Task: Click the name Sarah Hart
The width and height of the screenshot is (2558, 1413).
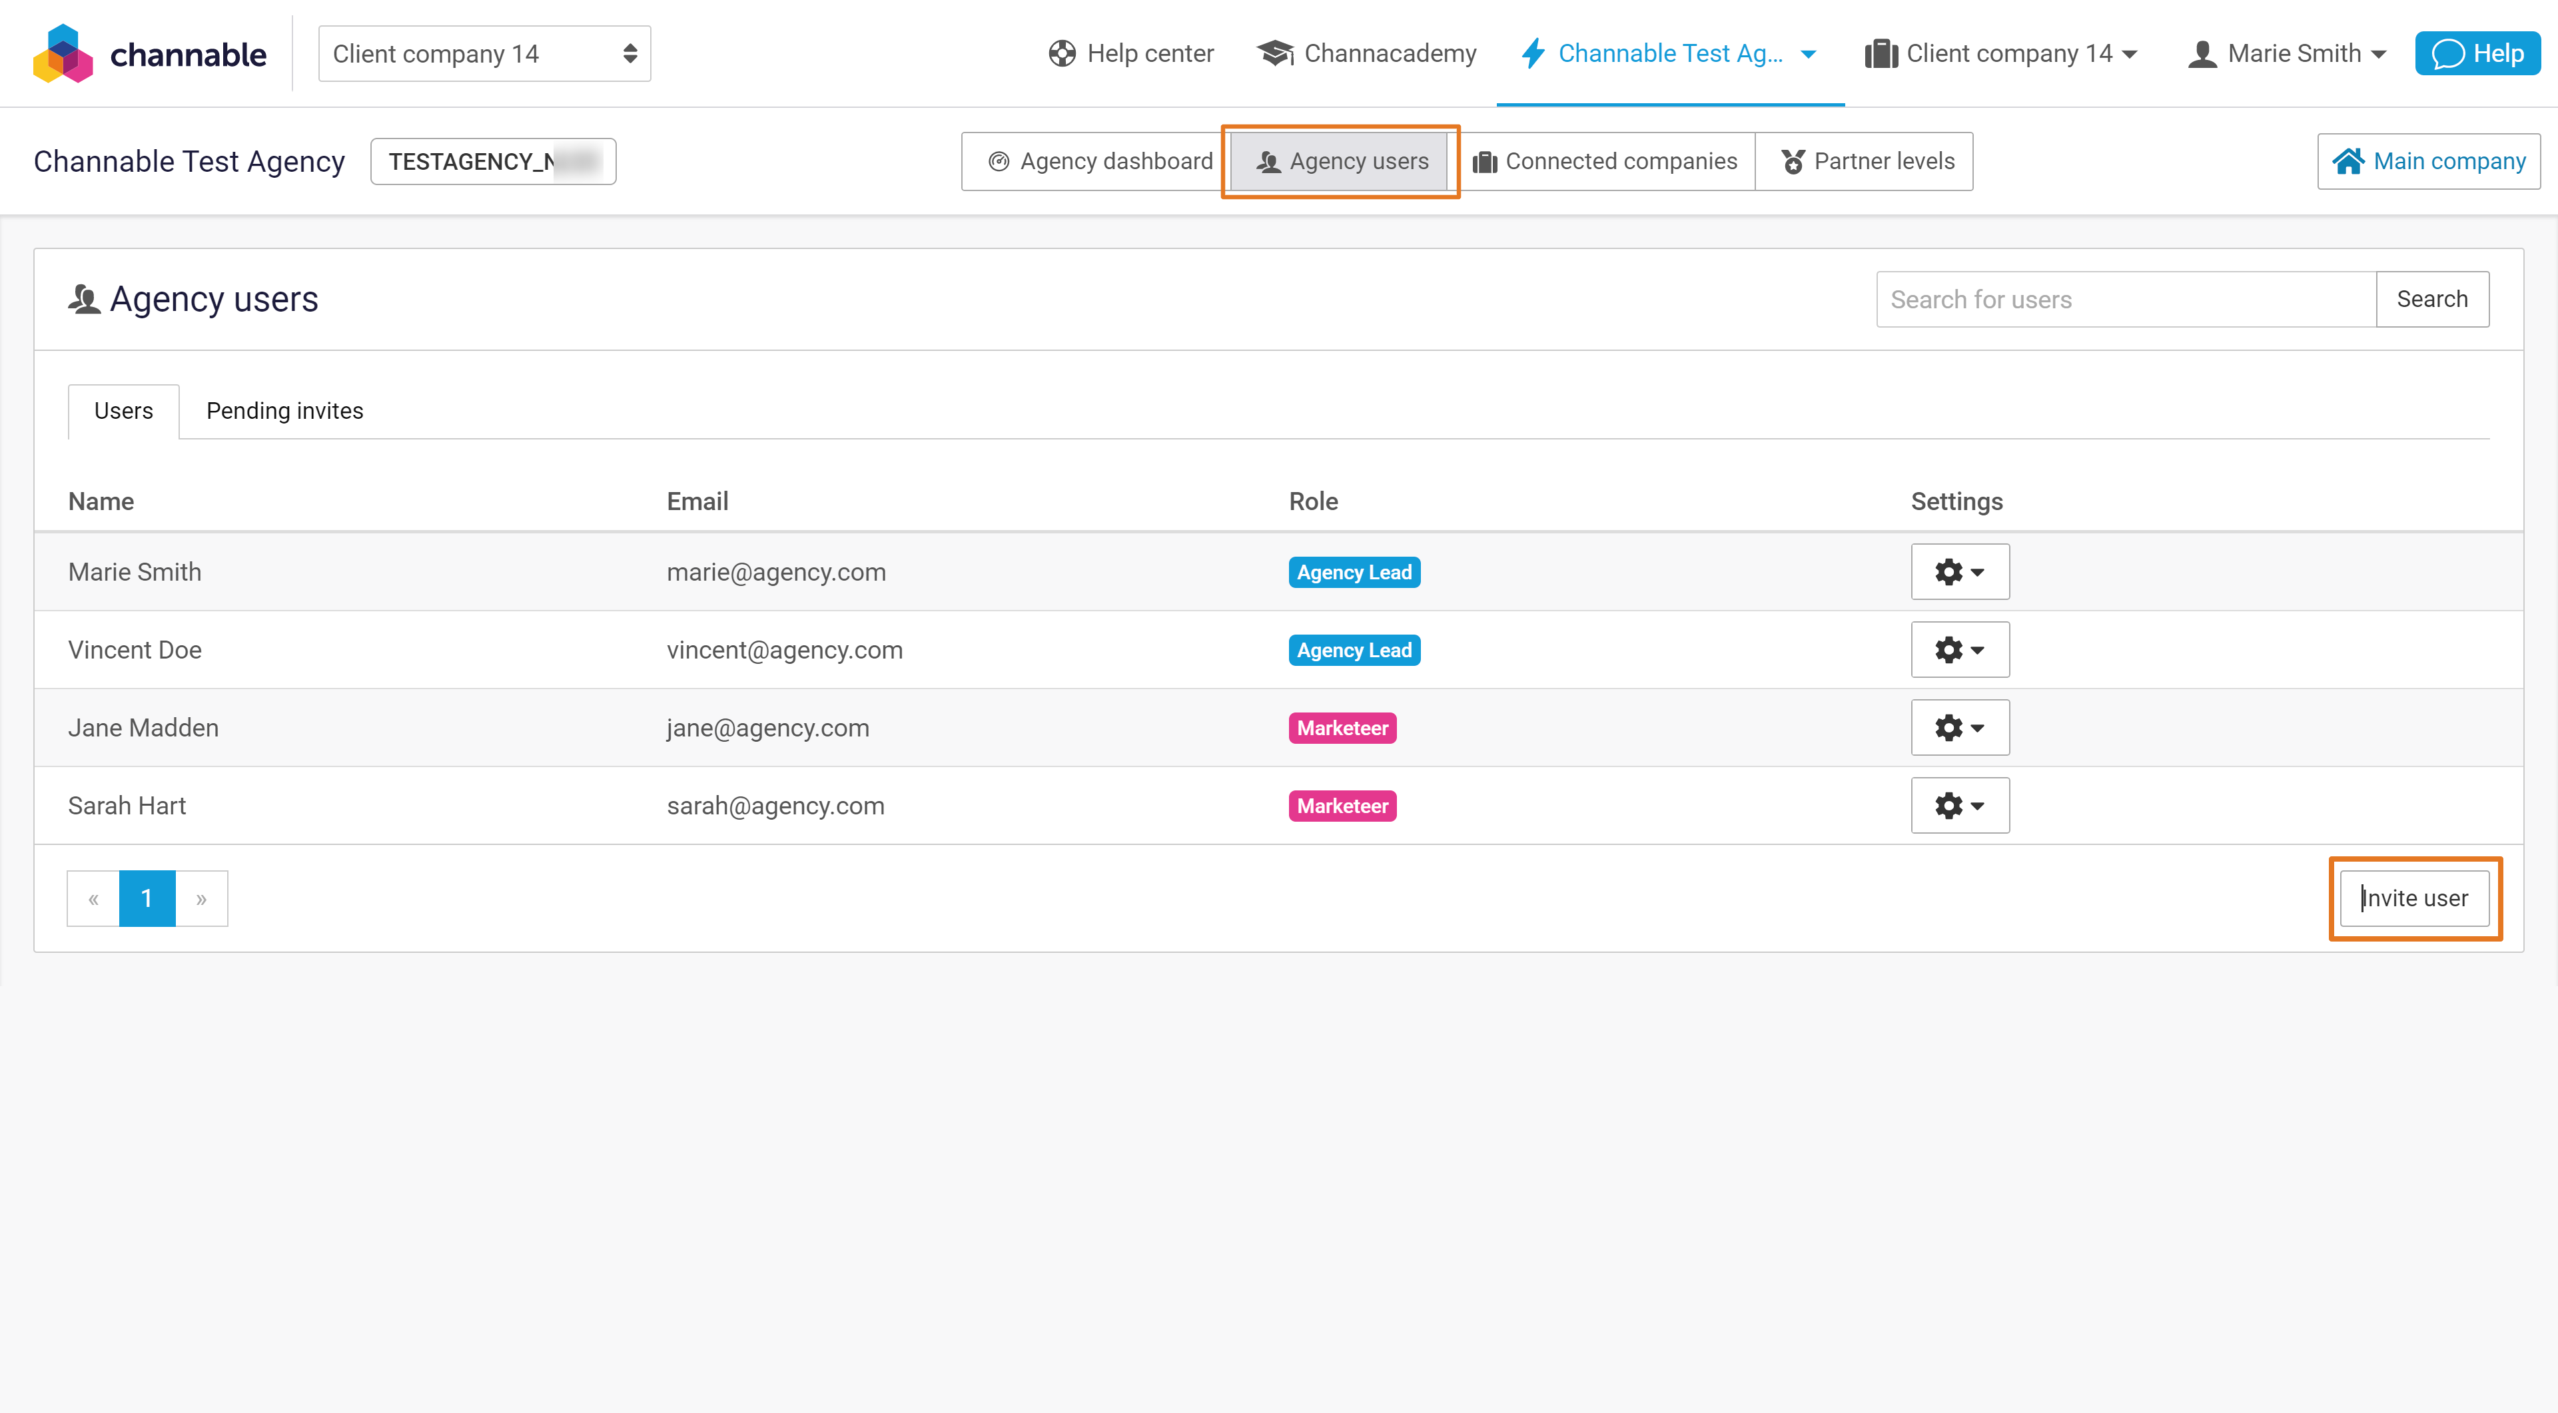Action: click(x=127, y=806)
